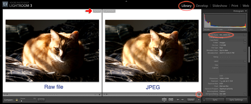The width and height of the screenshot is (251, 104).
Task: Click the 'Candidate' label above right photo
Action: tap(109, 11)
